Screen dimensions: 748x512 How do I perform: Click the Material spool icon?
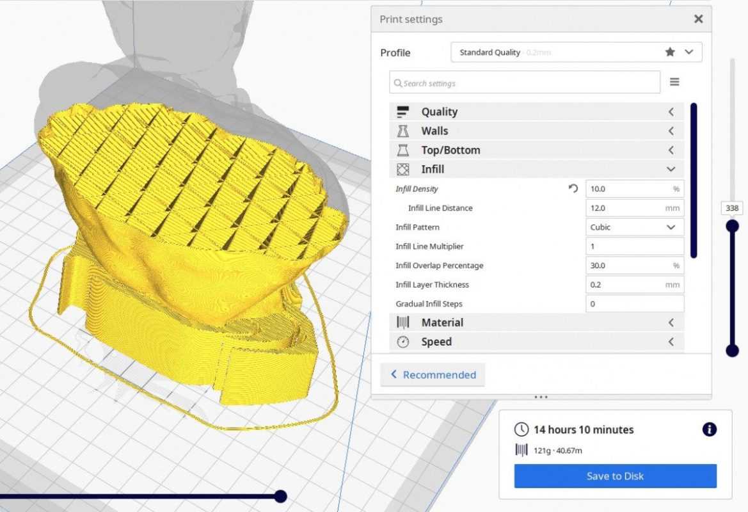click(x=402, y=323)
